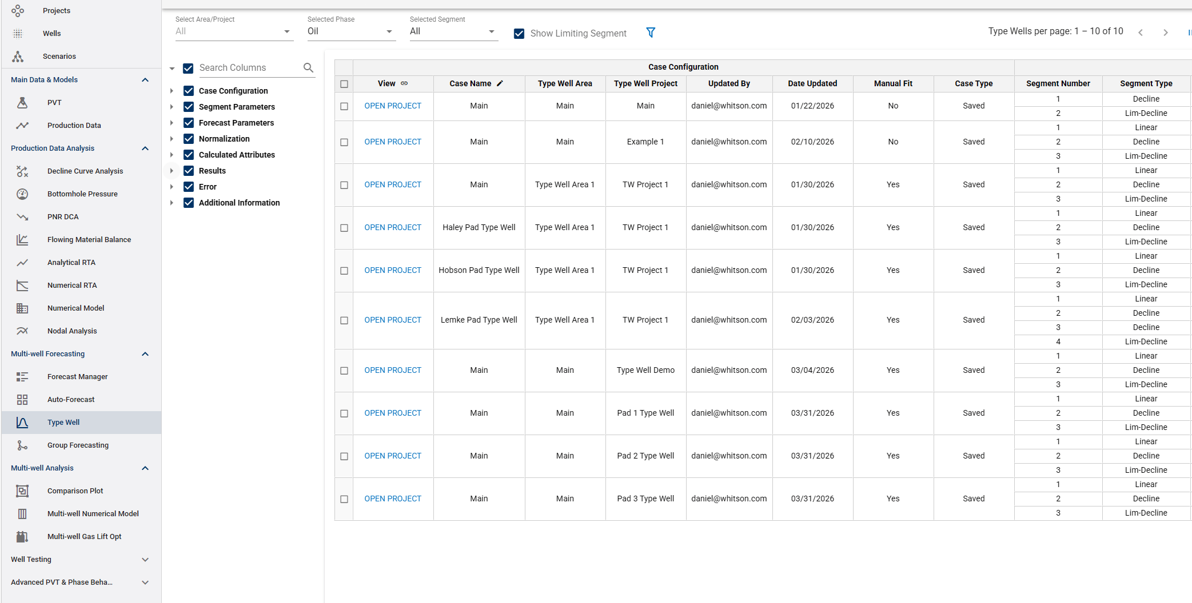This screenshot has height=603, width=1192.
Task: Click the Forecast Manager icon
Action: [22, 377]
